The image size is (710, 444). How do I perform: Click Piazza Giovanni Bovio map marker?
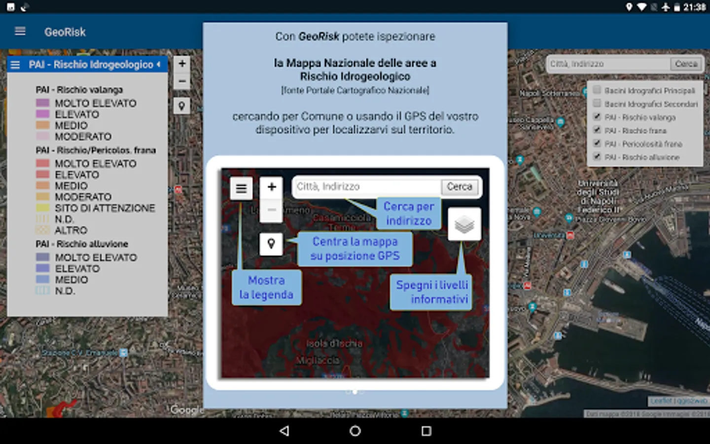(x=569, y=217)
